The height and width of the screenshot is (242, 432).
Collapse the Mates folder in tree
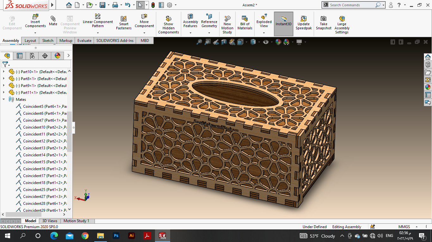click(x=4, y=99)
